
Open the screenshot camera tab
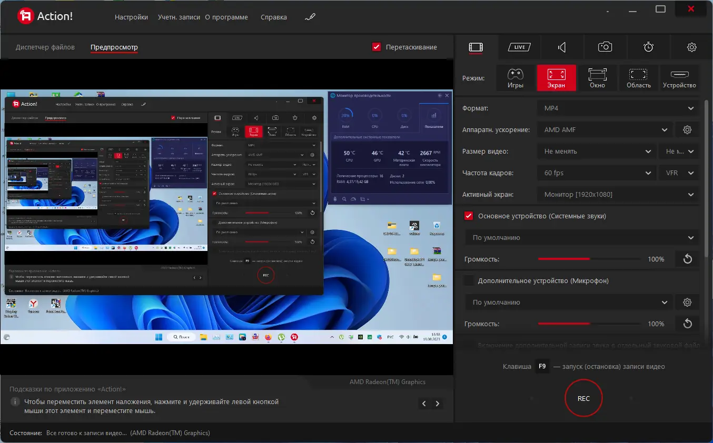tap(605, 47)
